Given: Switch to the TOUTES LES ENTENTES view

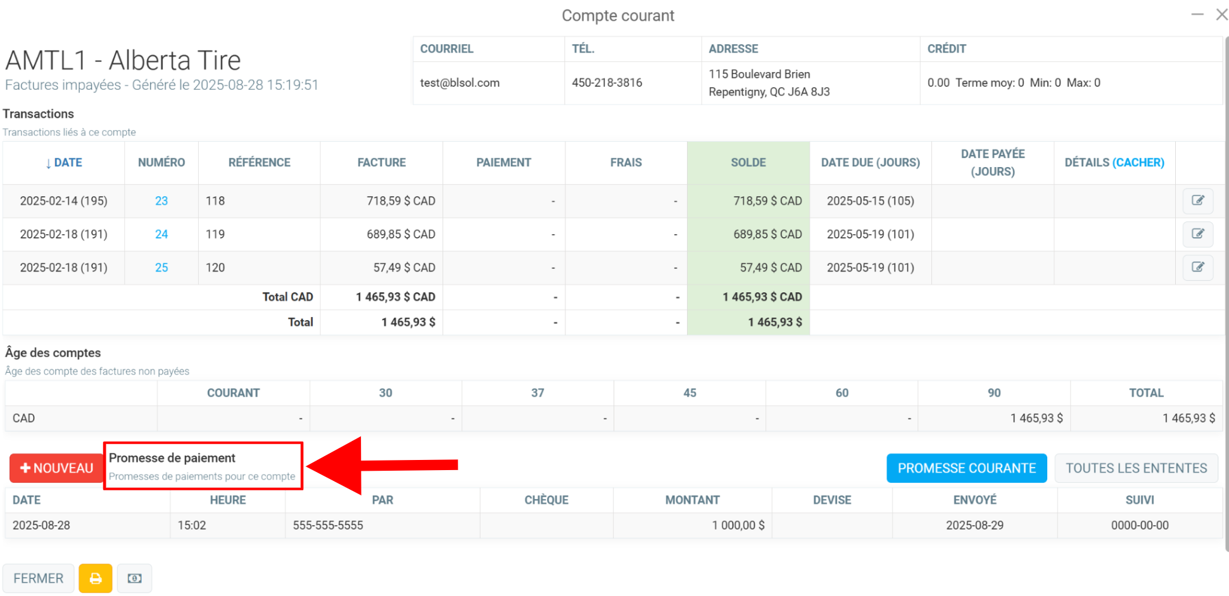Looking at the screenshot, I should (1136, 468).
